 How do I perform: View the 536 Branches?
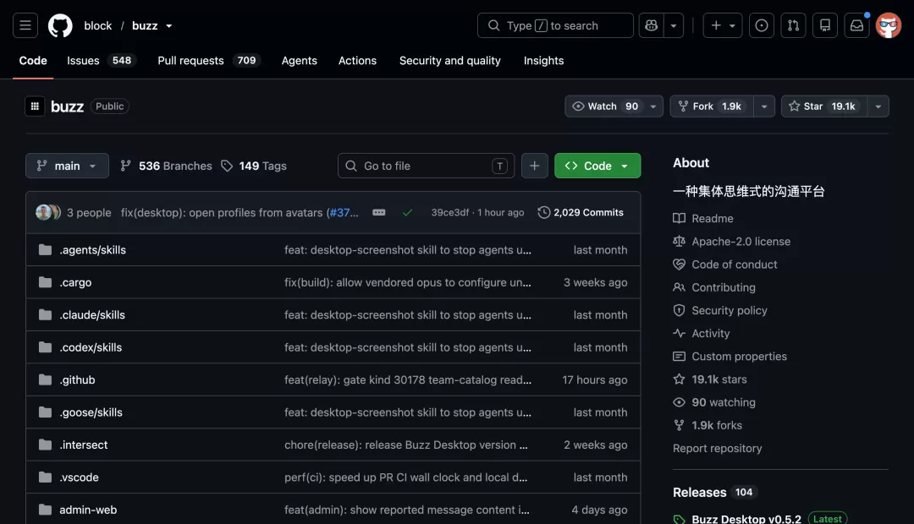point(166,166)
